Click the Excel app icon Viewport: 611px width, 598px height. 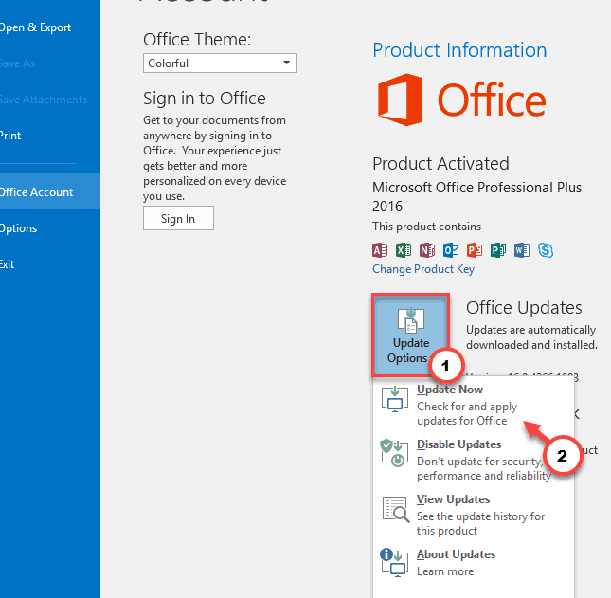[x=404, y=250]
